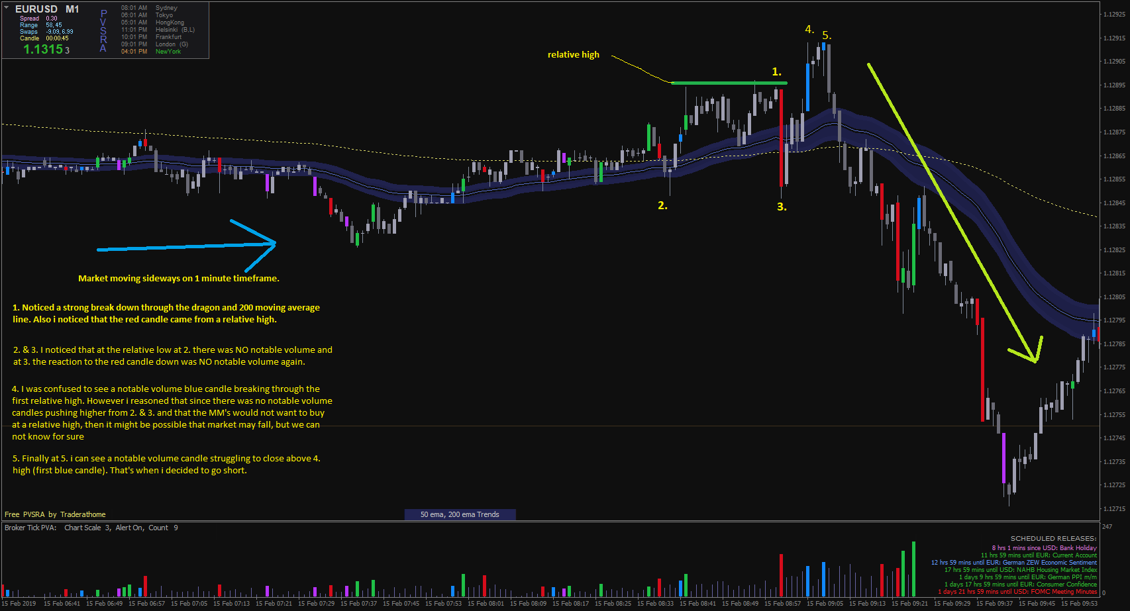Select the Swaps value -9.09, 6.99
This screenshot has width=1130, height=611.
60,32
